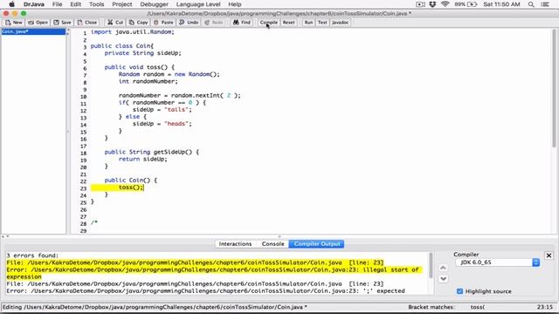Screen dimensions: 559x314
Task: Open the File menu
Action: click(57, 4)
